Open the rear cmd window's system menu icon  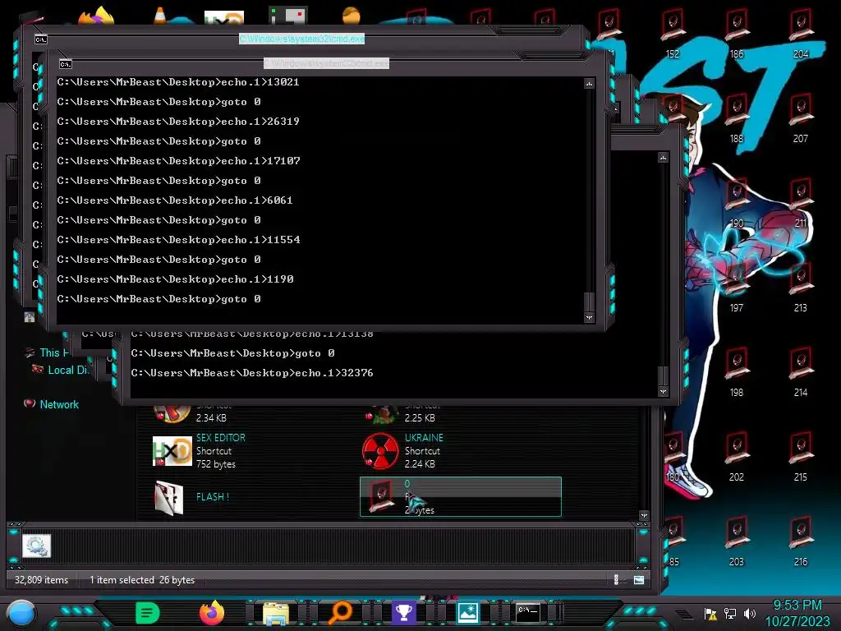click(x=41, y=39)
